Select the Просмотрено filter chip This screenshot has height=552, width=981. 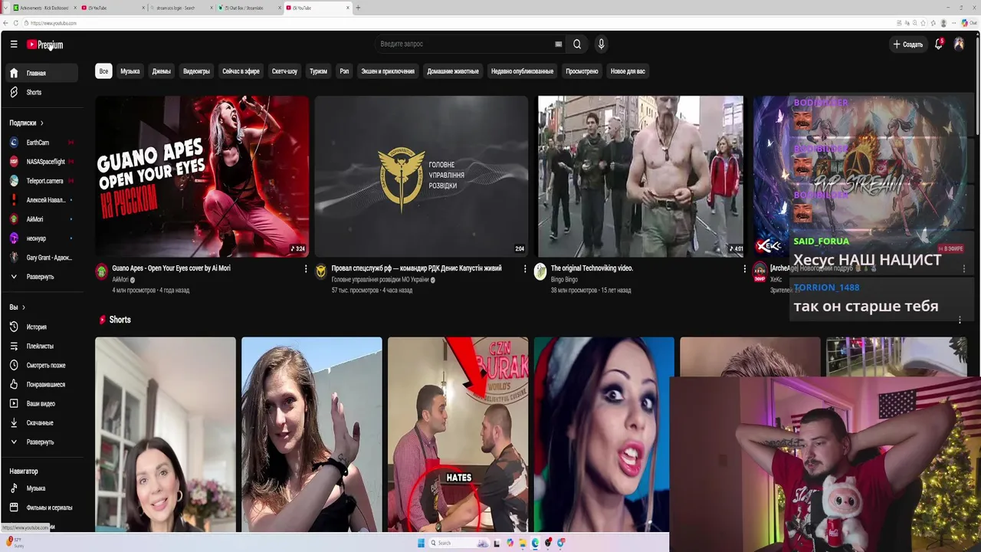click(x=582, y=71)
